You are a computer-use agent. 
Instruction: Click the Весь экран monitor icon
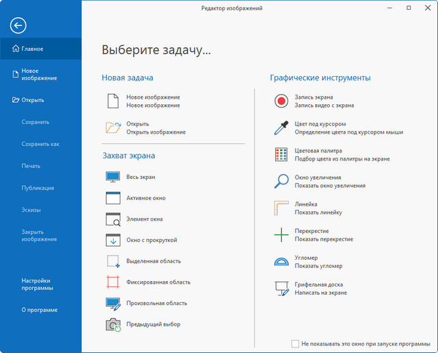coord(113,177)
